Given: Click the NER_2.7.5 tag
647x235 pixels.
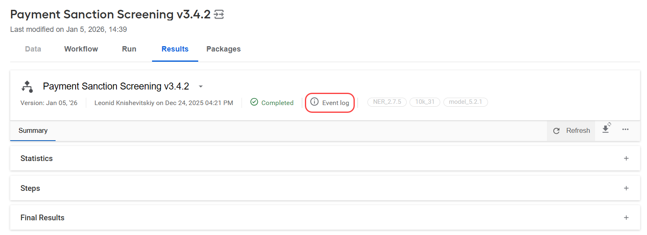Looking at the screenshot, I should click(387, 102).
